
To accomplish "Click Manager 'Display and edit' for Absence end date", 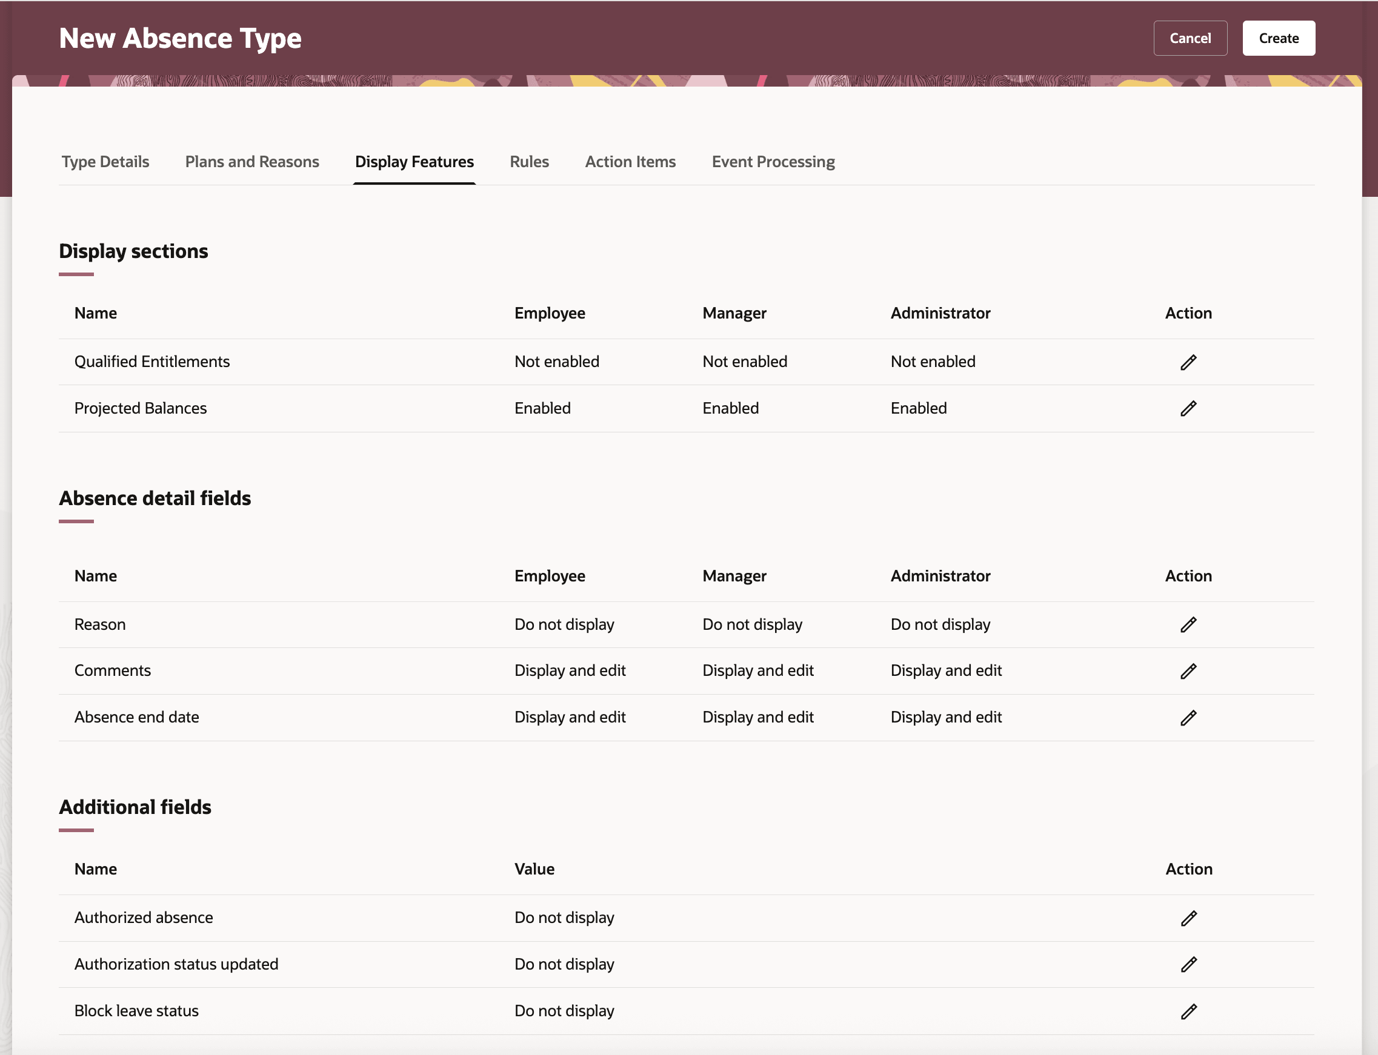I will [x=758, y=717].
